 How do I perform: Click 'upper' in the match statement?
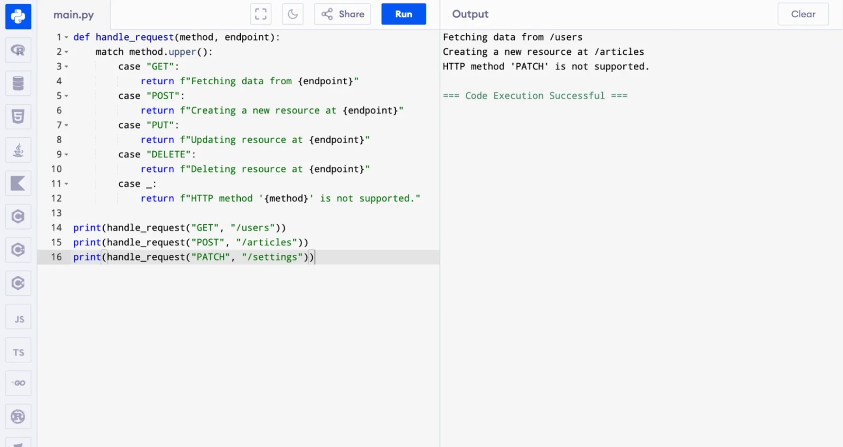click(182, 52)
